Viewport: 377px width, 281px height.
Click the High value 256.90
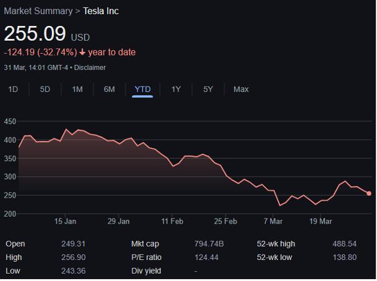pyautogui.click(x=74, y=258)
